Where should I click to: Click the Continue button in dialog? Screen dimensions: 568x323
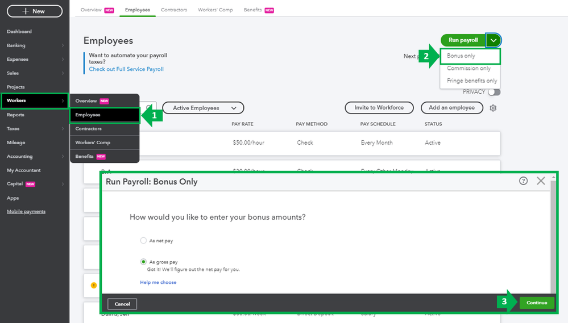point(537,303)
